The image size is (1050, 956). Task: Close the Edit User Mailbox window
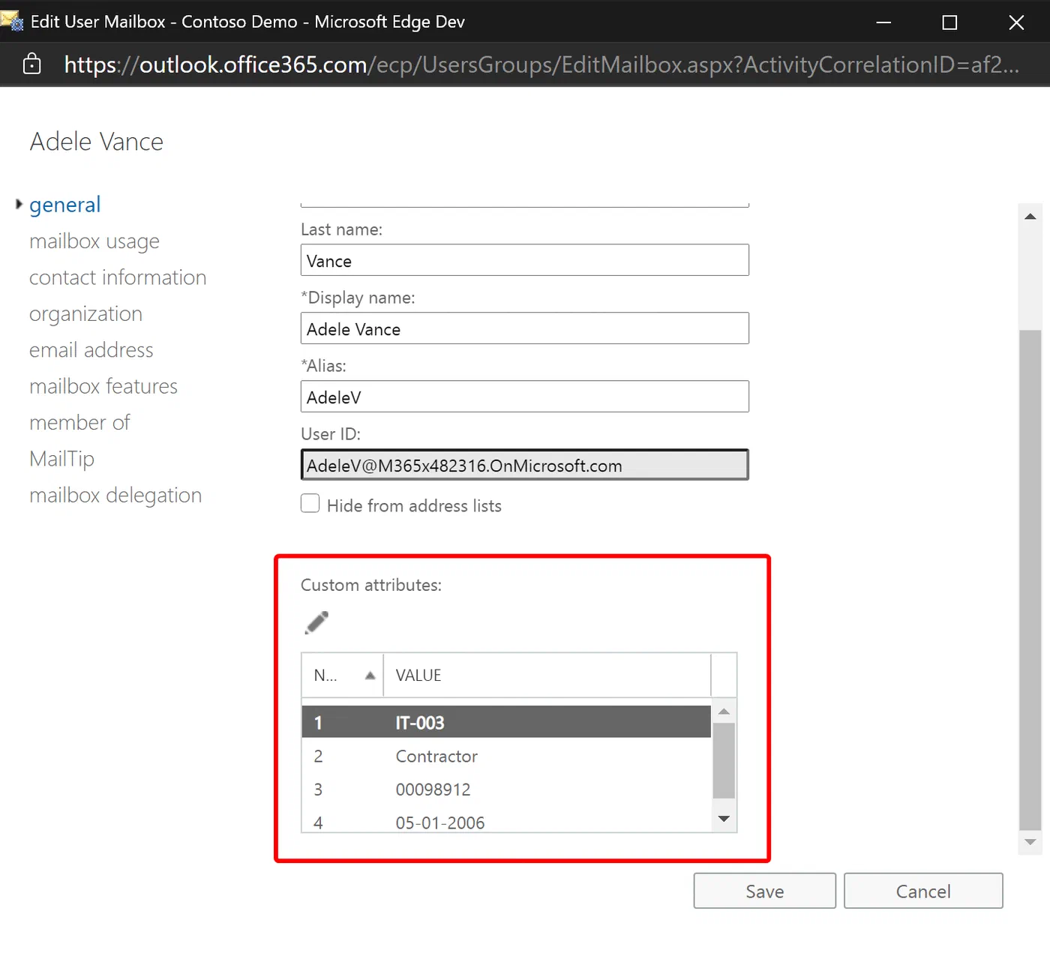click(1016, 22)
